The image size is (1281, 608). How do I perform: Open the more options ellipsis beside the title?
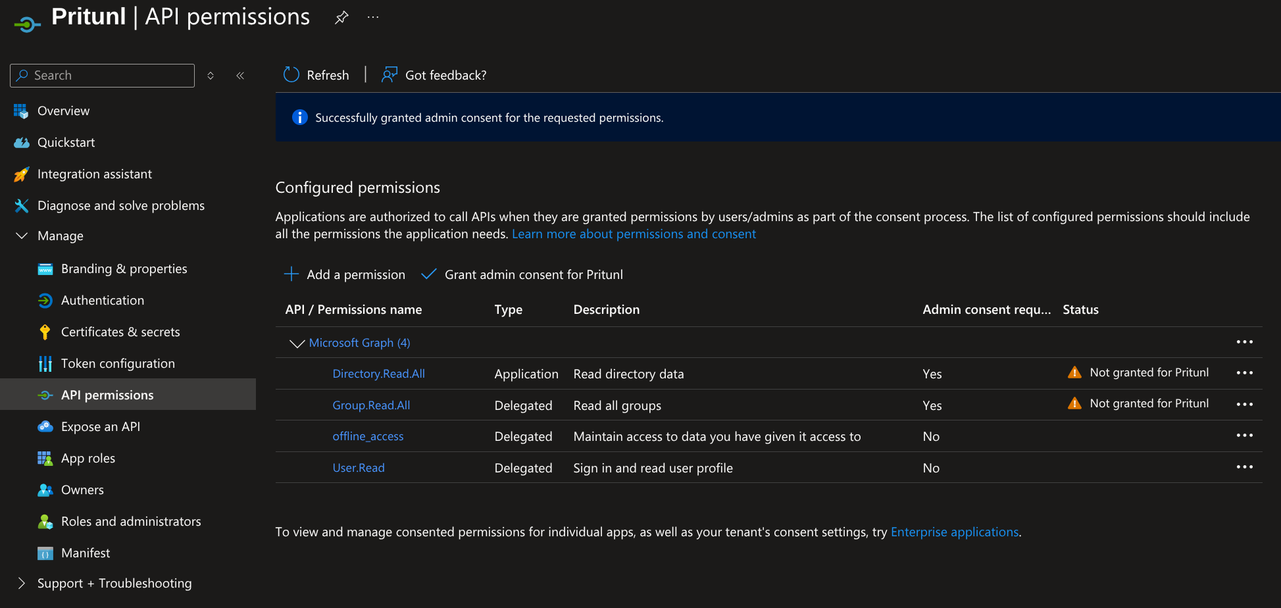[373, 18]
